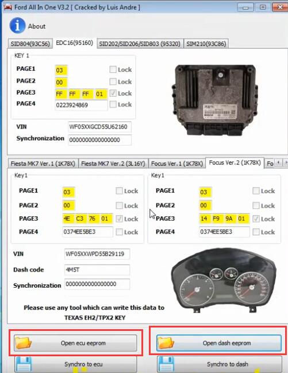
Task: Click floppy disk icon on Synchro to ecu
Action: [24, 364]
